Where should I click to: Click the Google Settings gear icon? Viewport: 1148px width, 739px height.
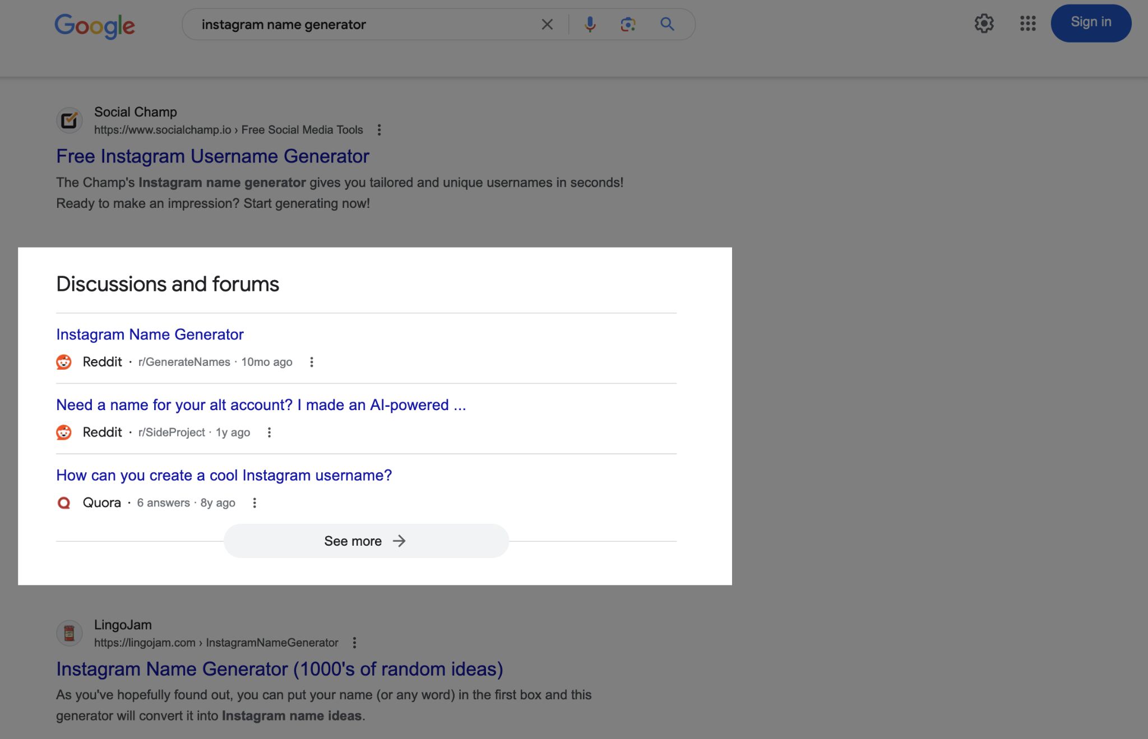click(985, 24)
